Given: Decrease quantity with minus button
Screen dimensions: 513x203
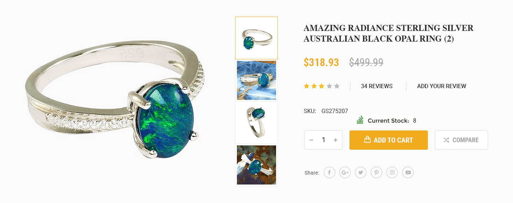Looking at the screenshot, I should tap(311, 140).
